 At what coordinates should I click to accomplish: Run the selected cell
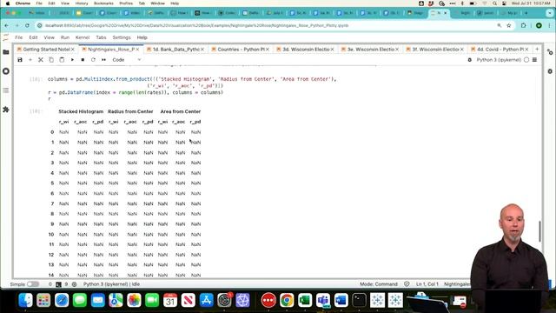(72, 60)
